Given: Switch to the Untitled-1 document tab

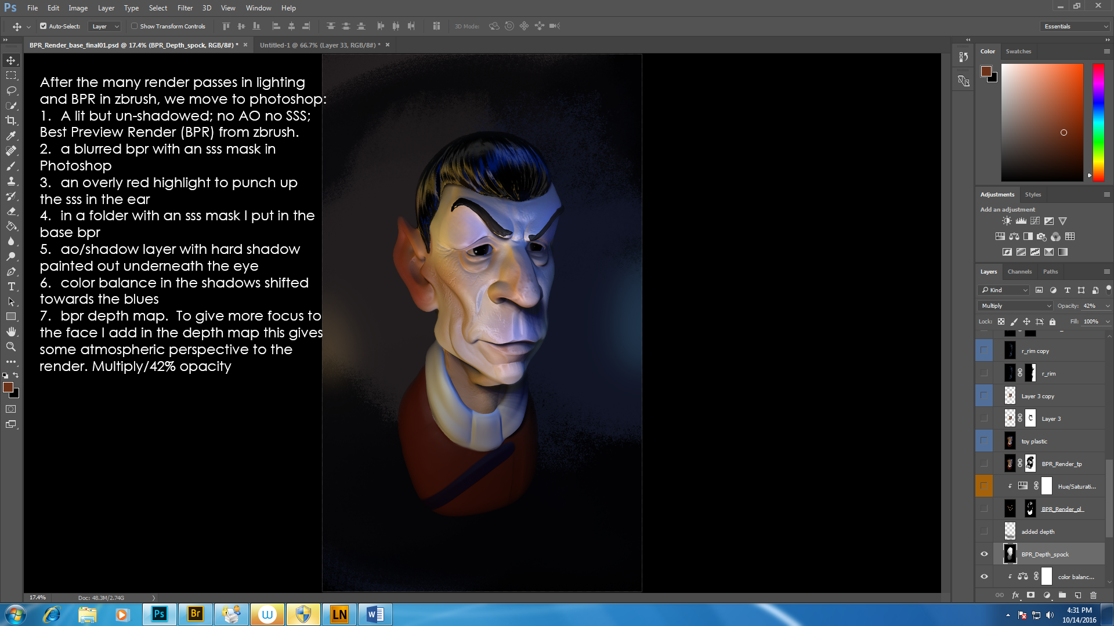Looking at the screenshot, I should click(320, 45).
